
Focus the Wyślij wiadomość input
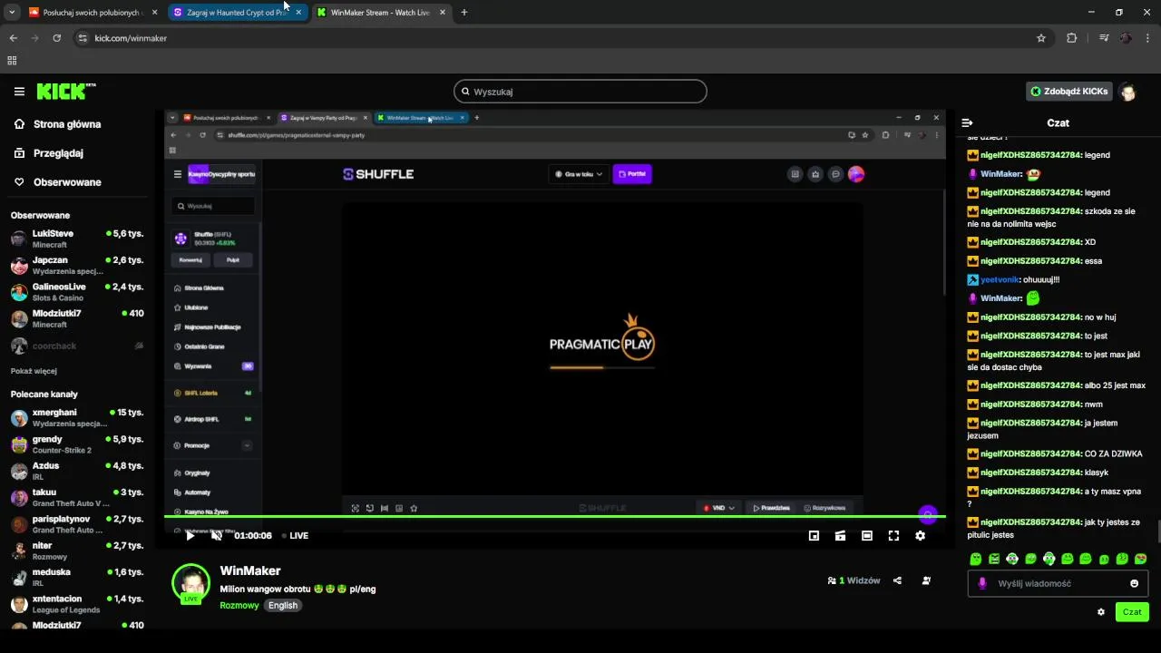click(1059, 583)
